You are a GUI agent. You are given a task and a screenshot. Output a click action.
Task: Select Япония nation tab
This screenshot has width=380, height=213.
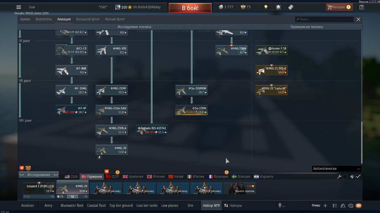click(156, 177)
